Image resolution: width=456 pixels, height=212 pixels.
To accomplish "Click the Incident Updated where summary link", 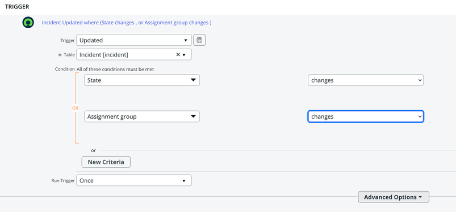I will (x=127, y=23).
